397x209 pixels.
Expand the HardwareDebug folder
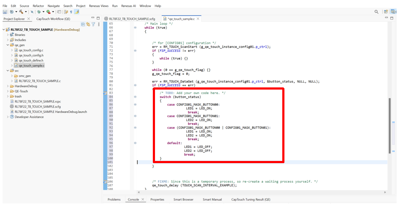[x=8, y=86]
